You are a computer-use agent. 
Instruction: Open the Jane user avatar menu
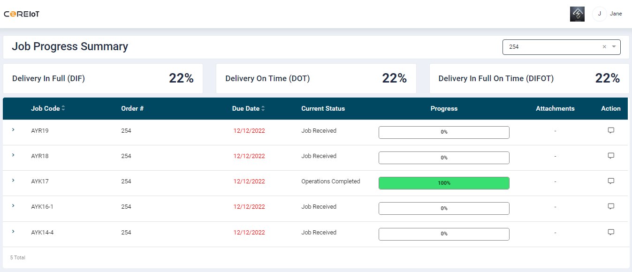[600, 14]
